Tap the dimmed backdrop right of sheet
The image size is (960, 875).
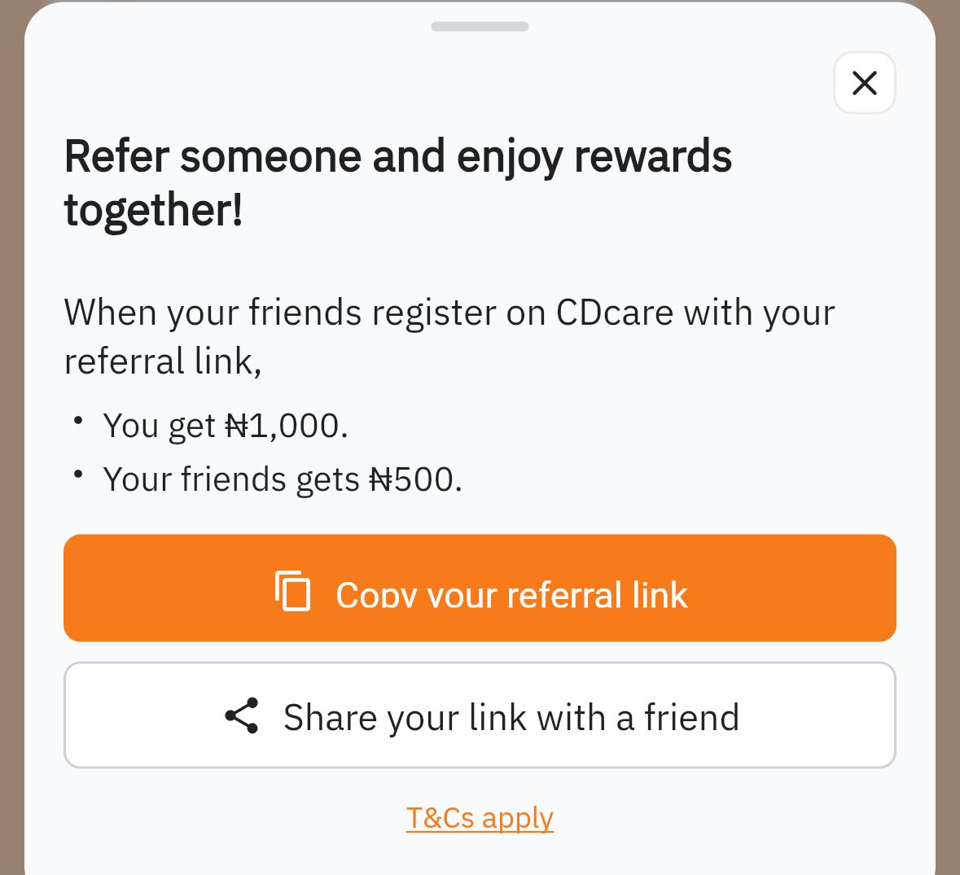coord(949,440)
